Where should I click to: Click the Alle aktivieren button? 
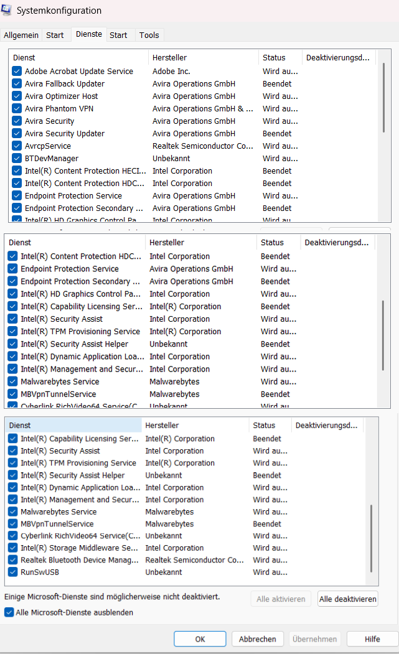tap(281, 599)
